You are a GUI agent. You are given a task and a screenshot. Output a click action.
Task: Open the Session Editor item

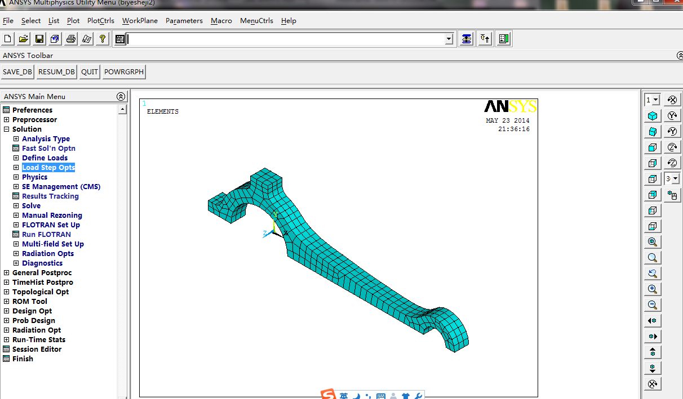coord(37,349)
